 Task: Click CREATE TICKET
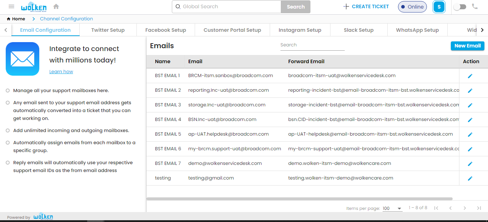pos(366,6)
